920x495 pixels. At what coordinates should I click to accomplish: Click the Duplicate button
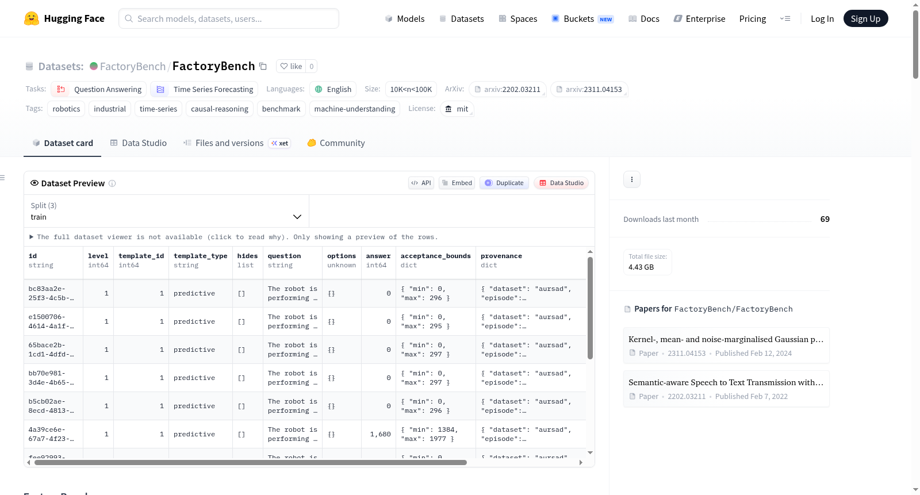[504, 183]
